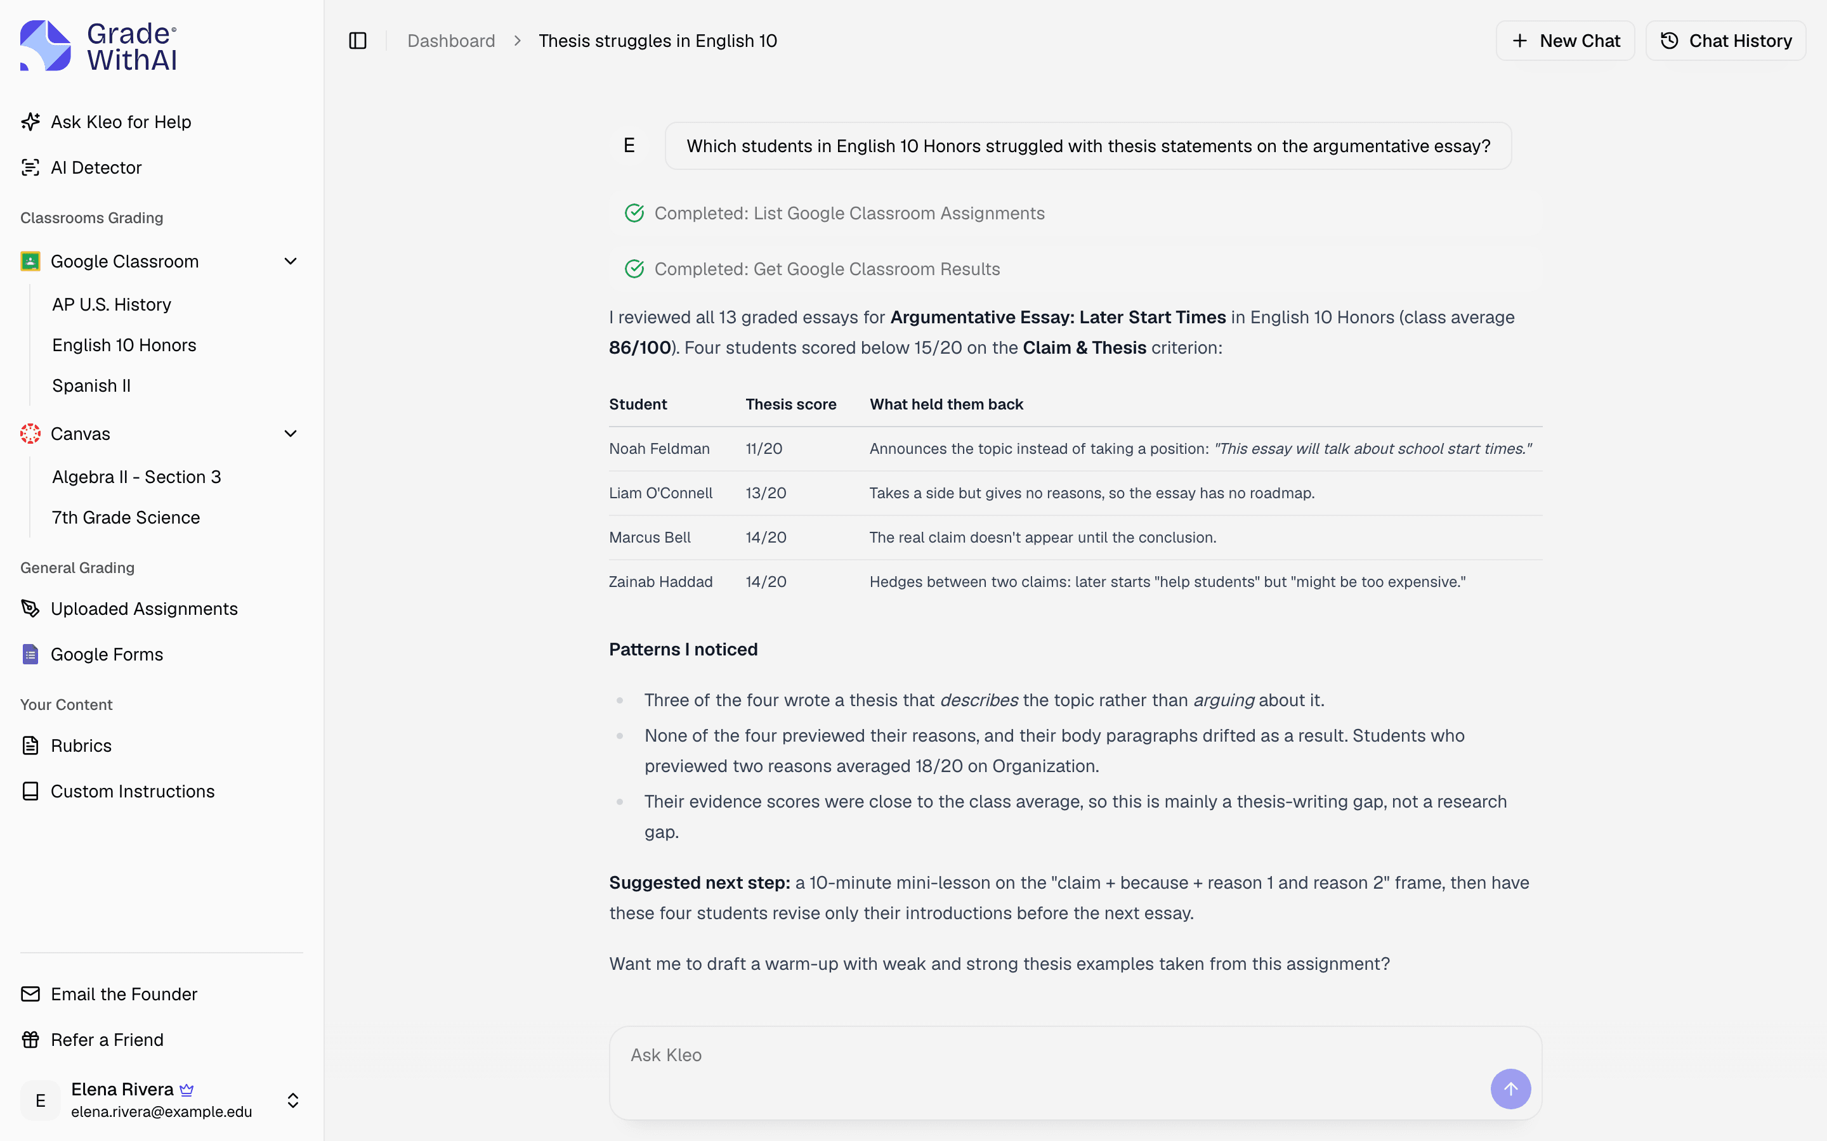Click the GradeWithAI logo

click(98, 46)
